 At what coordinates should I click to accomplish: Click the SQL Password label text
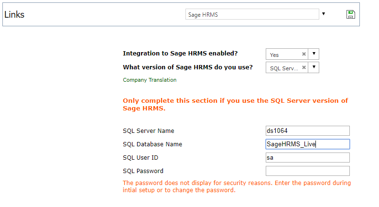[x=143, y=171]
